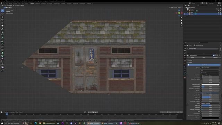Expand the Base Color texture node

pyautogui.click(x=188, y=75)
